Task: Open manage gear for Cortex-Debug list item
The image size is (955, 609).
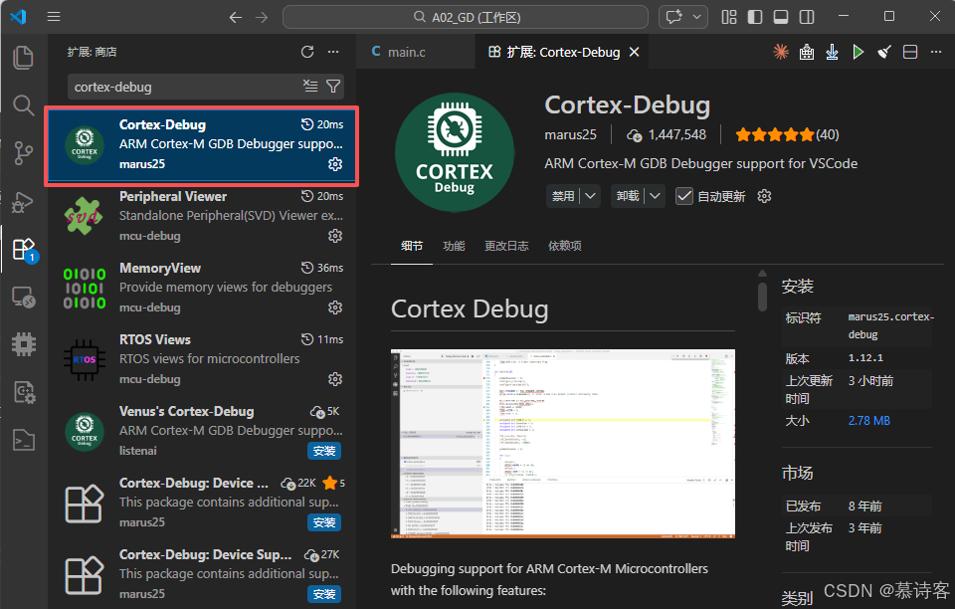Action: tap(335, 164)
